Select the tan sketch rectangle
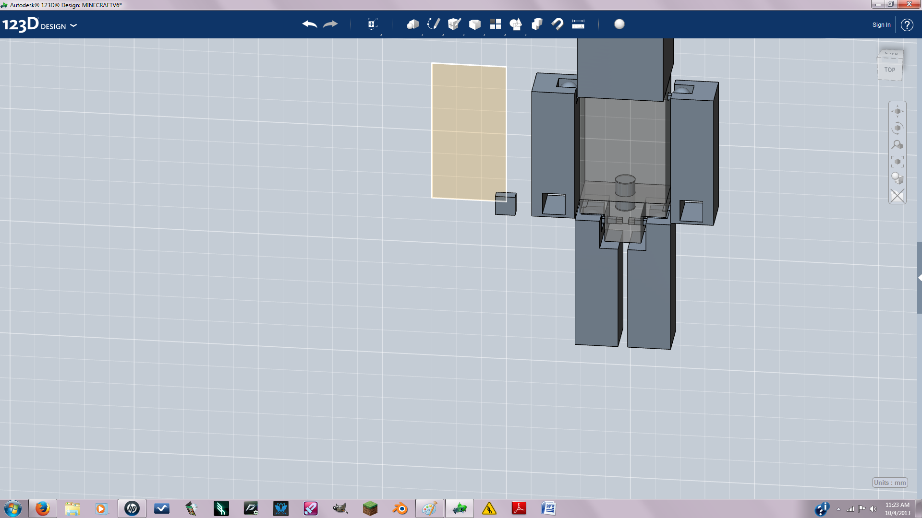The image size is (922, 518). point(469,131)
